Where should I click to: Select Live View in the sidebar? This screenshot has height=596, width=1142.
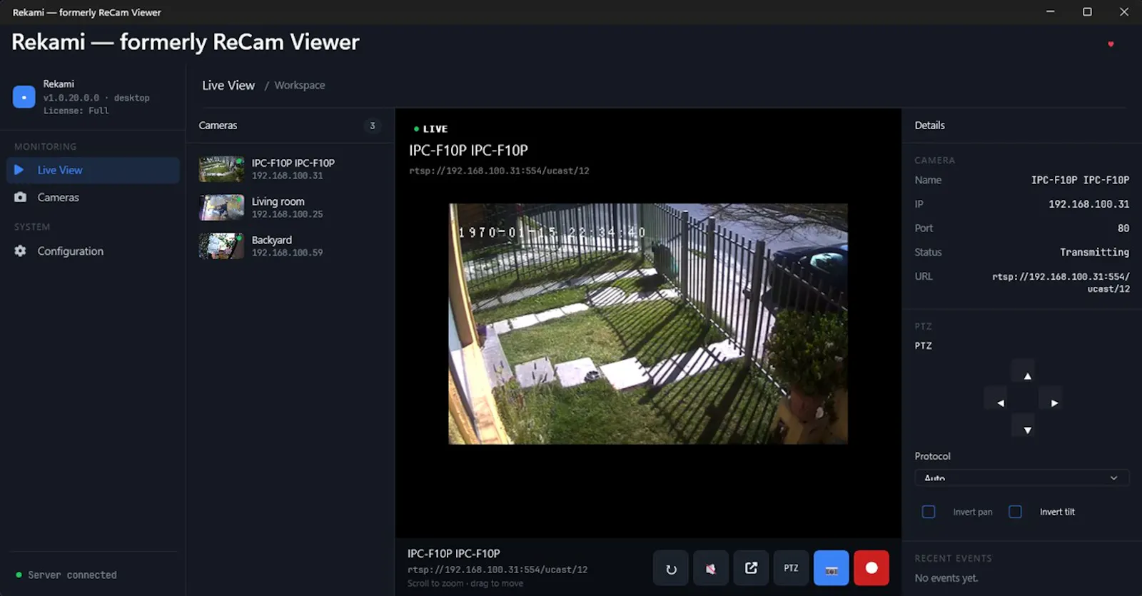tap(93, 170)
